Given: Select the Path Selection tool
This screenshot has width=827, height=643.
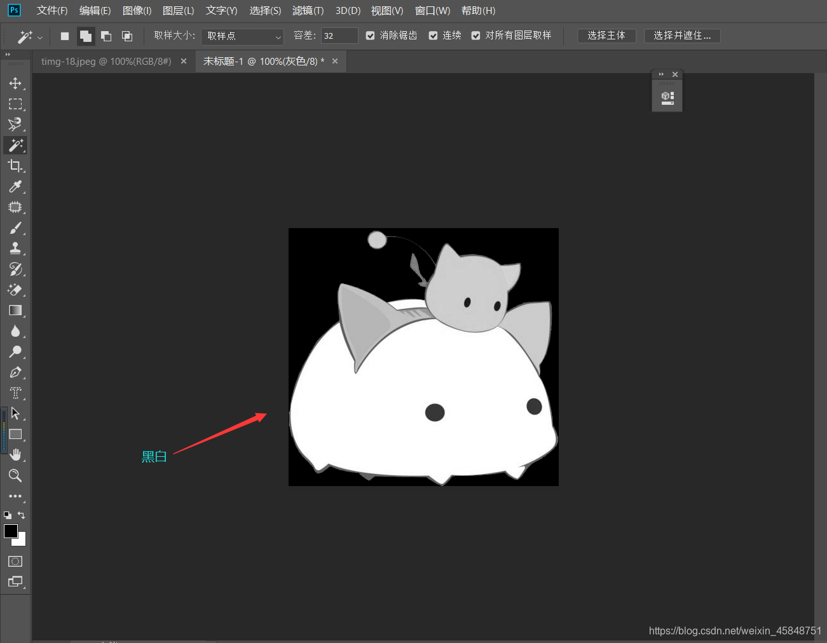Looking at the screenshot, I should (15, 414).
